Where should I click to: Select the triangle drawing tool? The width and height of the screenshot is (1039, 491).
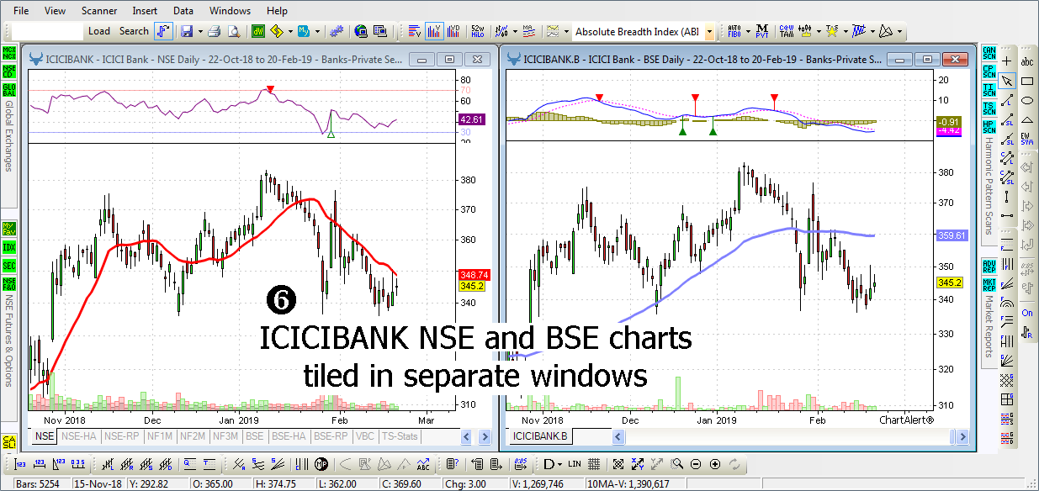click(x=1027, y=121)
